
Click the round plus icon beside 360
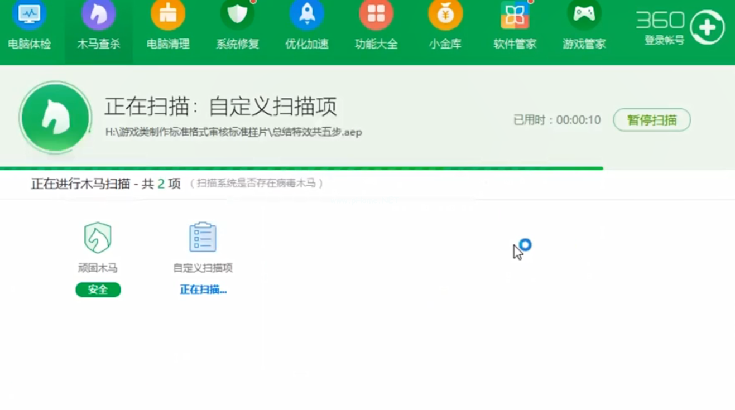tap(707, 27)
